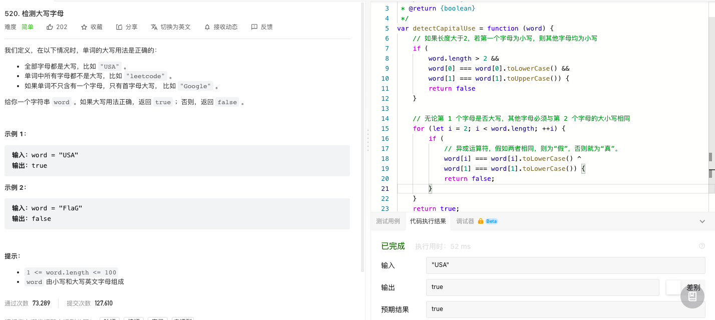Click the thumbs-up like icon
Screen dimensions: 715x320
(50, 27)
